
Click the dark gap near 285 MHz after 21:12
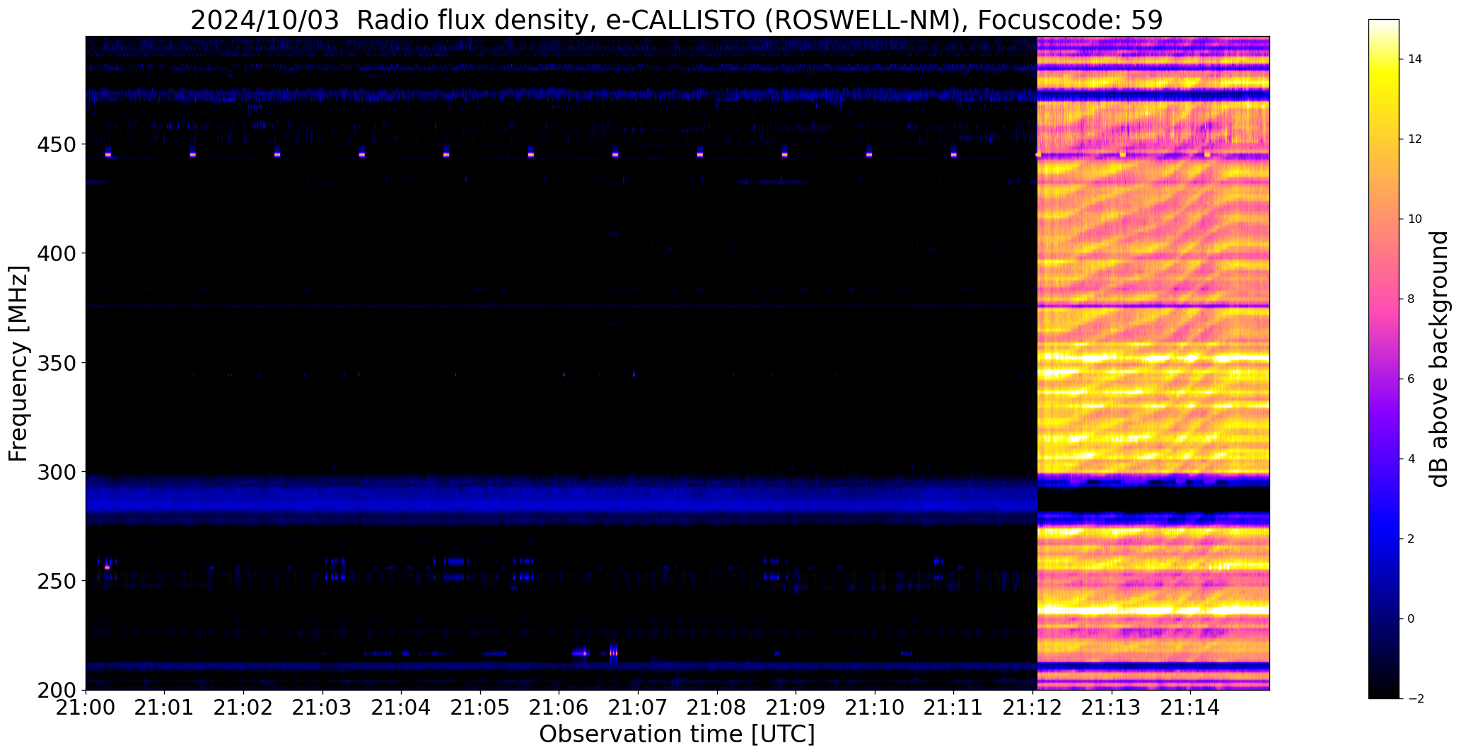(x=1153, y=500)
